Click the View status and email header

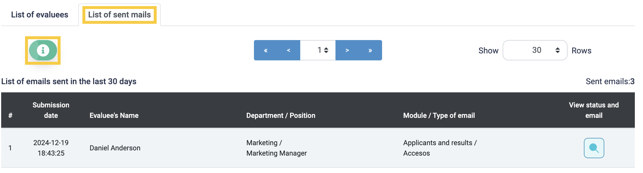point(594,110)
